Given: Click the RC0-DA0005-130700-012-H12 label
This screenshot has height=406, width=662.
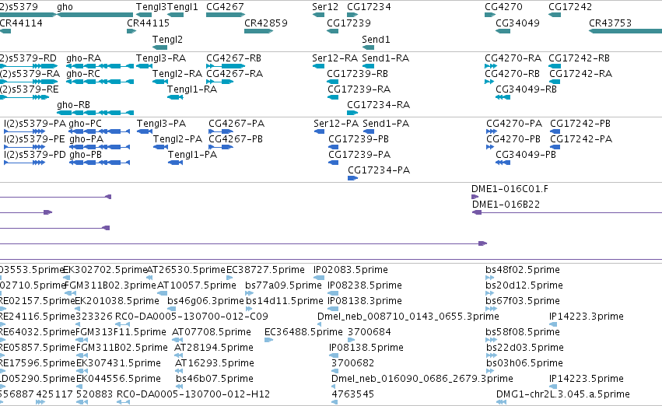Looking at the screenshot, I should [194, 394].
